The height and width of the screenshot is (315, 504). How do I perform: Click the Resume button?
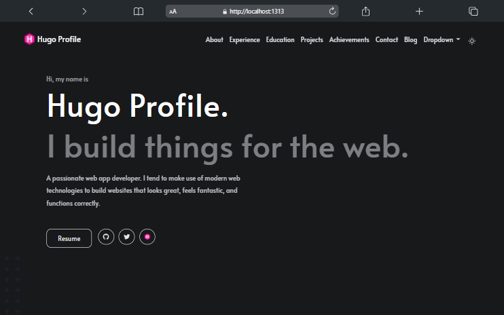pos(69,238)
